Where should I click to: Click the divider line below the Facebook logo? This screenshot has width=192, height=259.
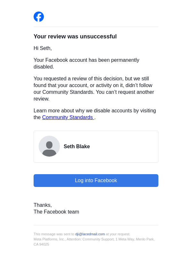pyautogui.click(x=96, y=27)
